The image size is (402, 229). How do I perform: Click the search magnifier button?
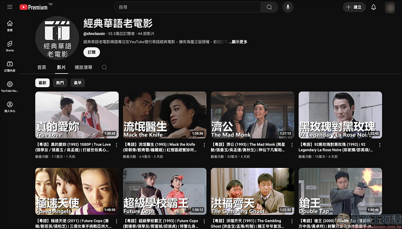269,7
